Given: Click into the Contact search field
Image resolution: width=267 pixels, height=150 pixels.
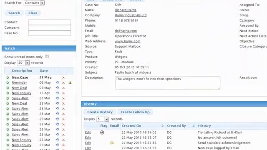Looking at the screenshot, I should point(50,22).
